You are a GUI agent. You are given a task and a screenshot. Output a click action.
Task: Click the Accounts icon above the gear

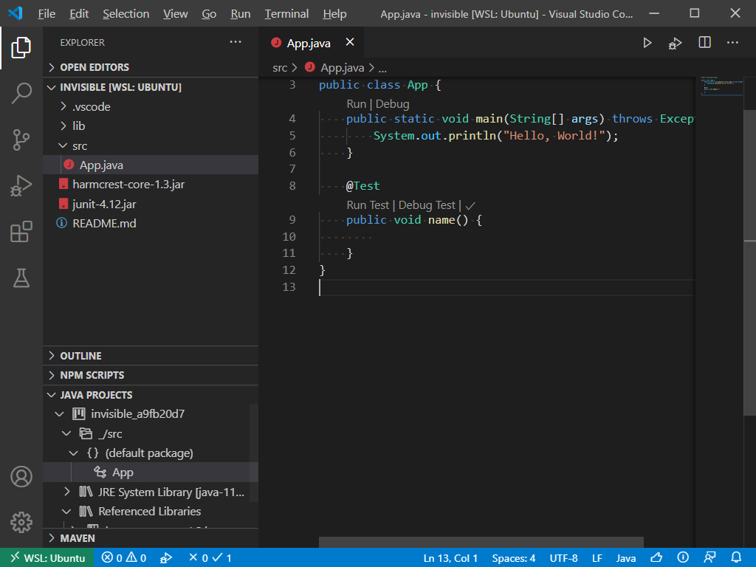point(21,478)
